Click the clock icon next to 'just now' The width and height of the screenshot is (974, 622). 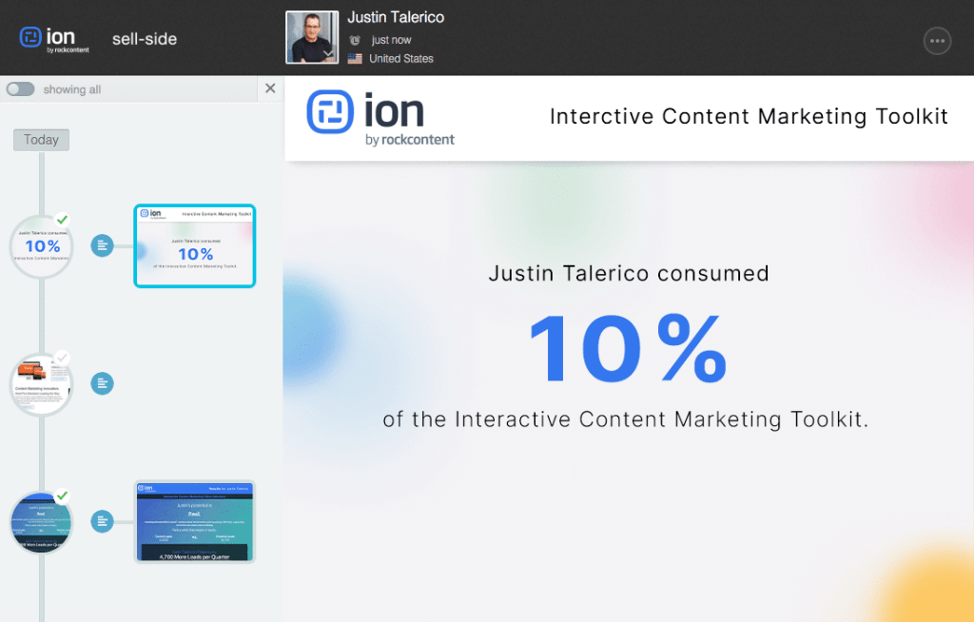(x=355, y=40)
